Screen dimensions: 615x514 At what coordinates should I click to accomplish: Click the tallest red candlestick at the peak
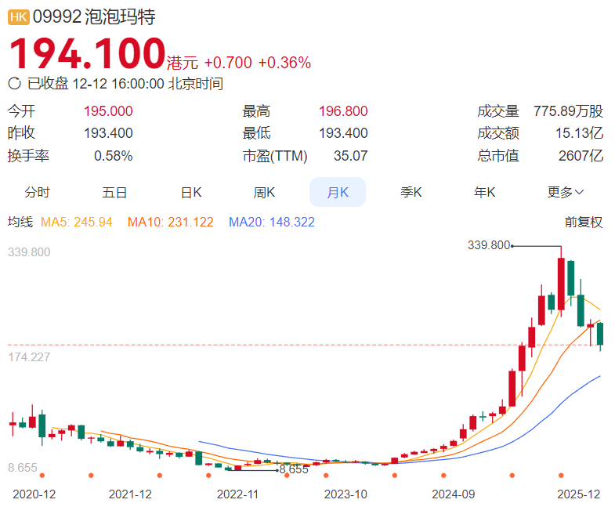[561, 284]
